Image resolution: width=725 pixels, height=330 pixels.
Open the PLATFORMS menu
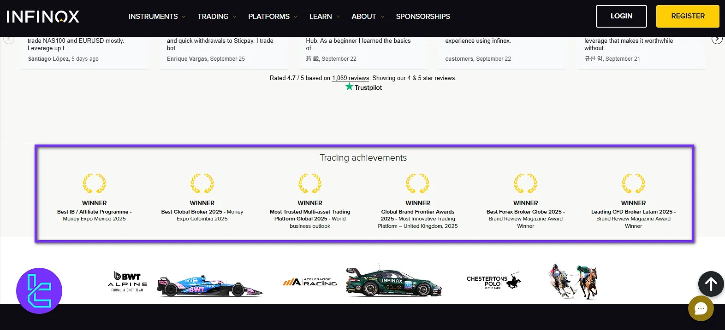click(x=269, y=17)
